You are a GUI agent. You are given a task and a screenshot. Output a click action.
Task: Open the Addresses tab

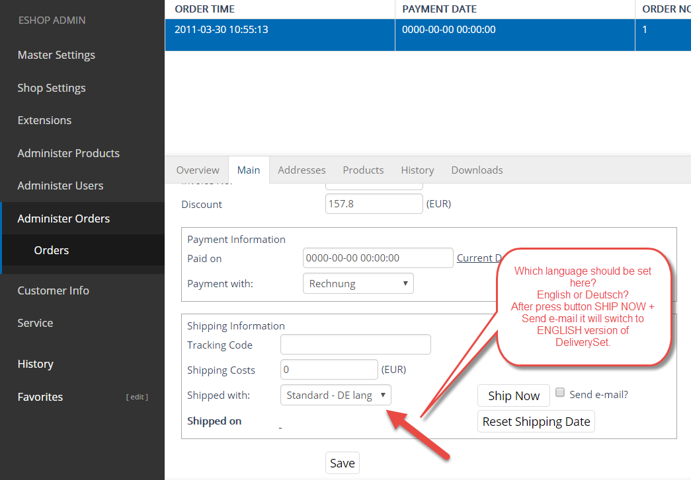click(x=302, y=170)
